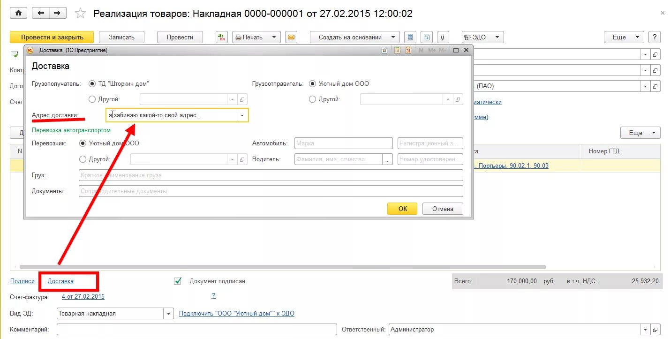
Task: Open ЭДО dropdown menu
Action: coord(483,37)
